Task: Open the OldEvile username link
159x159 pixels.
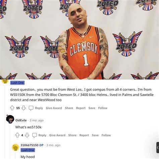Action: [21, 120]
